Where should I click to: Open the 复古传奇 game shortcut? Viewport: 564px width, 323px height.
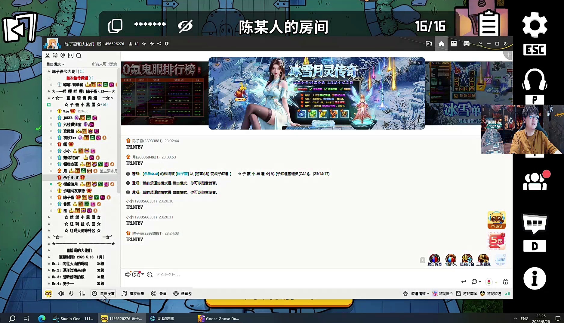point(435,260)
